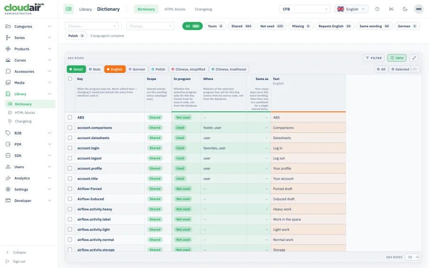Click the help question mark icon
This screenshot has height=268, width=429.
(x=378, y=9)
